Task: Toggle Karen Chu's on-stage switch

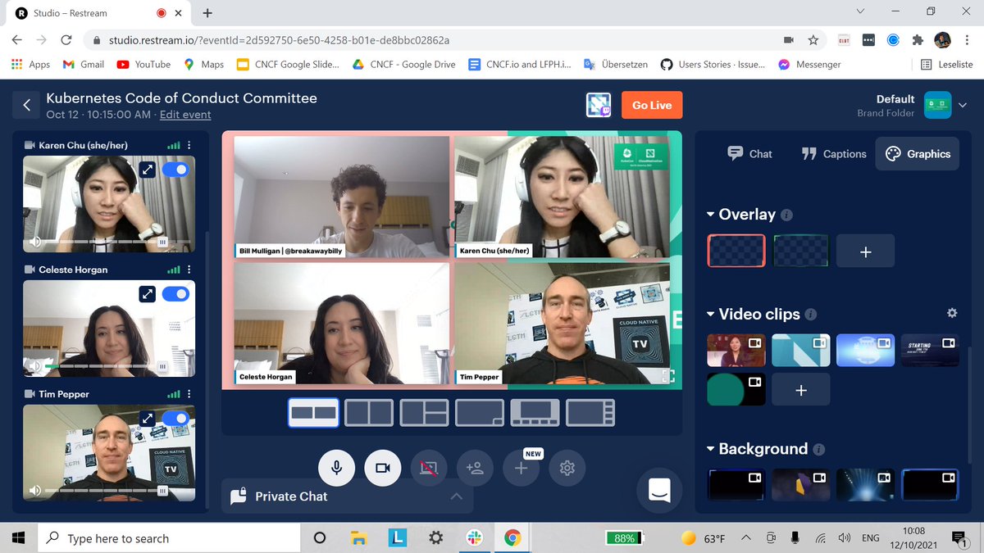Action: click(x=175, y=170)
